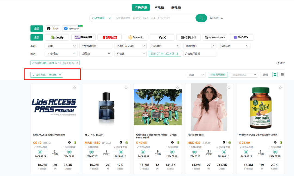The width and height of the screenshot is (294, 176).
Task: Select the Shopify store filter
Action: tap(57, 37)
